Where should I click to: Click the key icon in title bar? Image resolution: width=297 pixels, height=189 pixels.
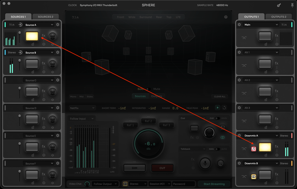click(279, 5)
